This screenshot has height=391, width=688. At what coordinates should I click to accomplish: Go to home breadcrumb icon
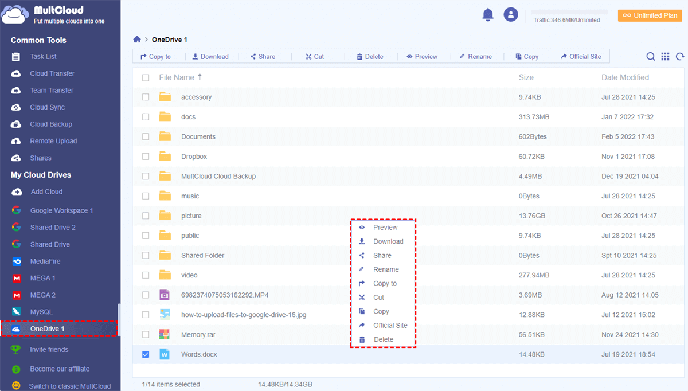(137, 40)
